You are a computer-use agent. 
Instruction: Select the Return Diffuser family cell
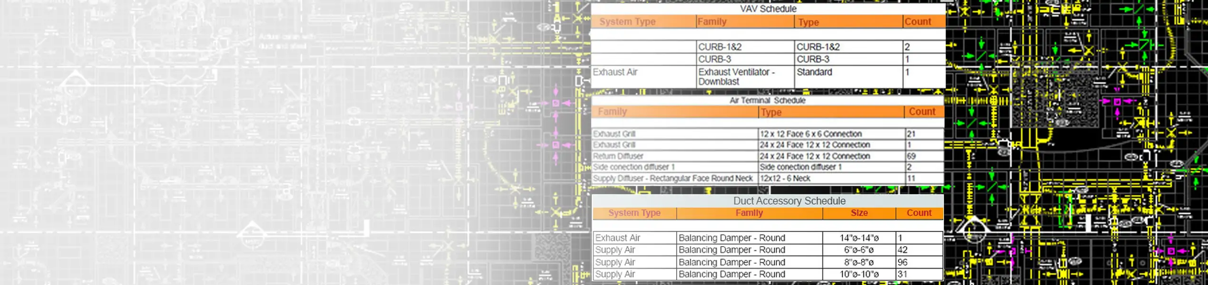click(x=618, y=156)
